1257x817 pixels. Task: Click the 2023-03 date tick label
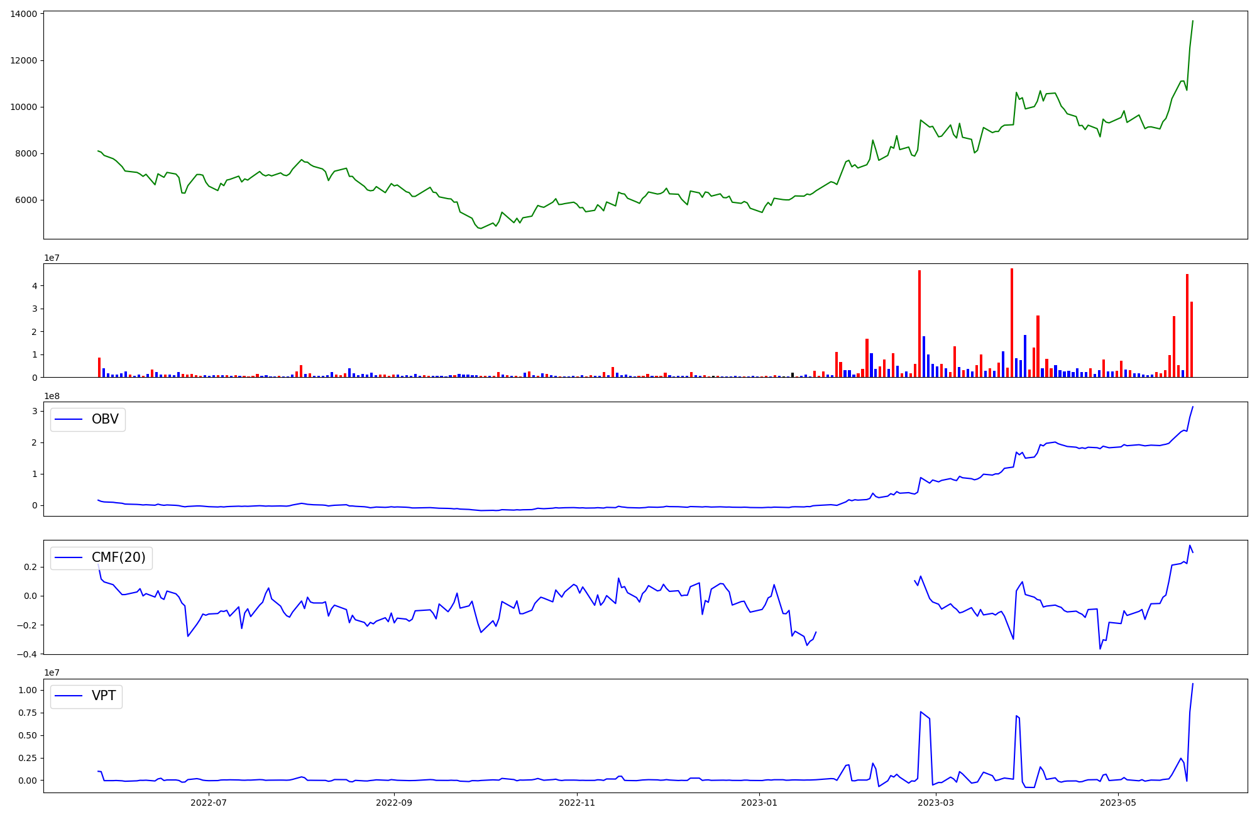click(x=936, y=803)
